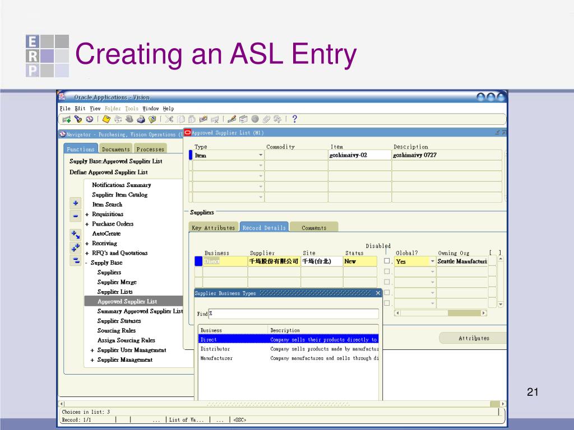The width and height of the screenshot is (574, 430).
Task: Click the Navigator expand branch arrow button
Action: click(x=76, y=235)
